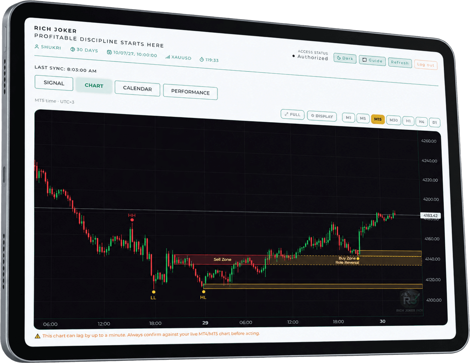
Task: Select the M1 timeframe
Action: [x=348, y=118]
